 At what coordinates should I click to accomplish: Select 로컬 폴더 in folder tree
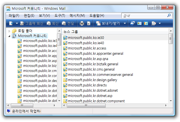pos(25,31)
